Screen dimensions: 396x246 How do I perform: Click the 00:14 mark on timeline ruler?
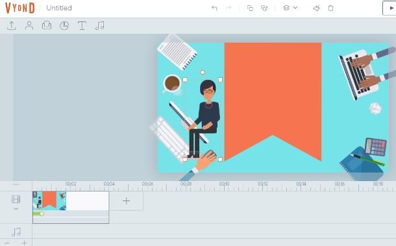click(301, 184)
